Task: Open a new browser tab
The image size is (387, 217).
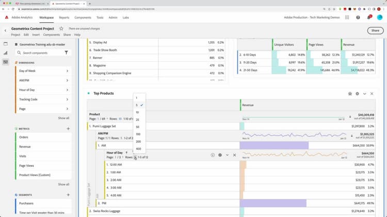Action: (x=90, y=4)
